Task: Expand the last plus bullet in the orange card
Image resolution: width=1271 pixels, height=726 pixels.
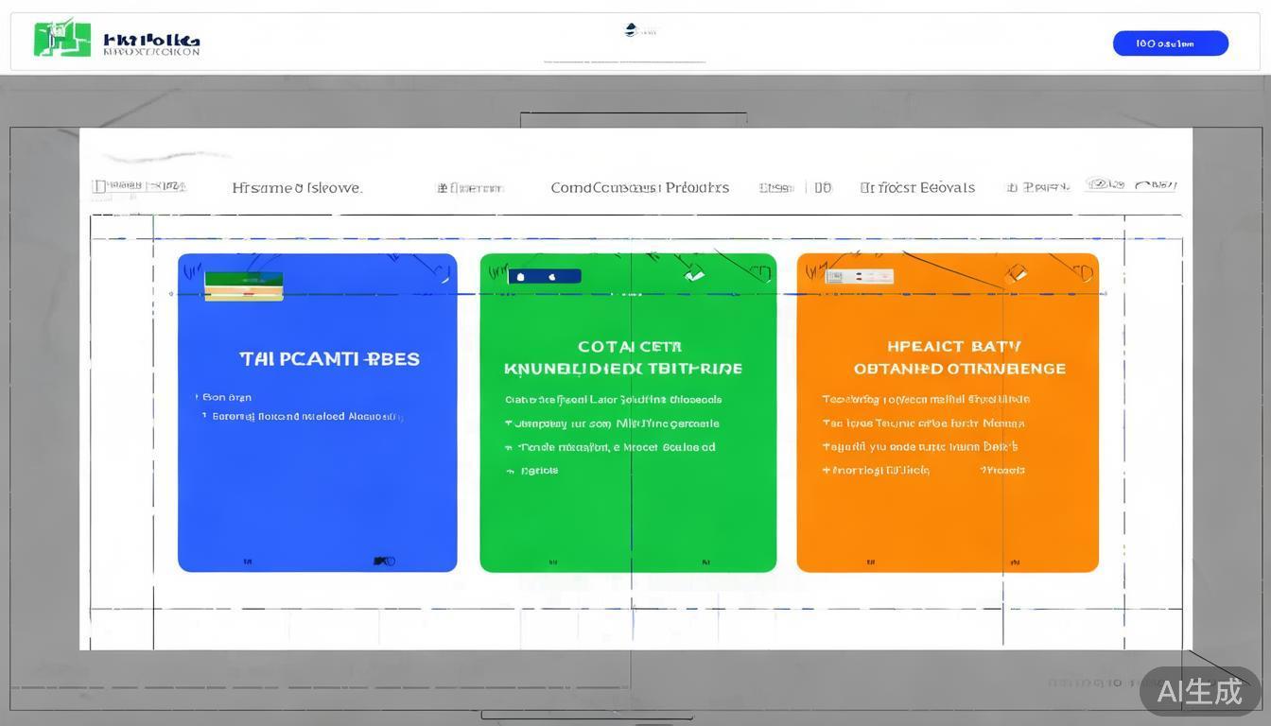Action: point(826,471)
